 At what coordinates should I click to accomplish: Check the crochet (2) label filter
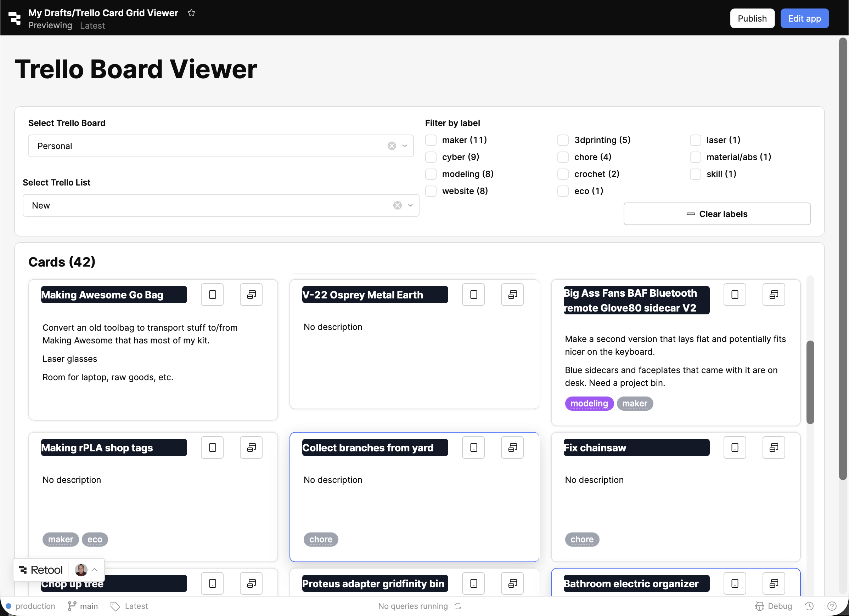[x=563, y=174]
